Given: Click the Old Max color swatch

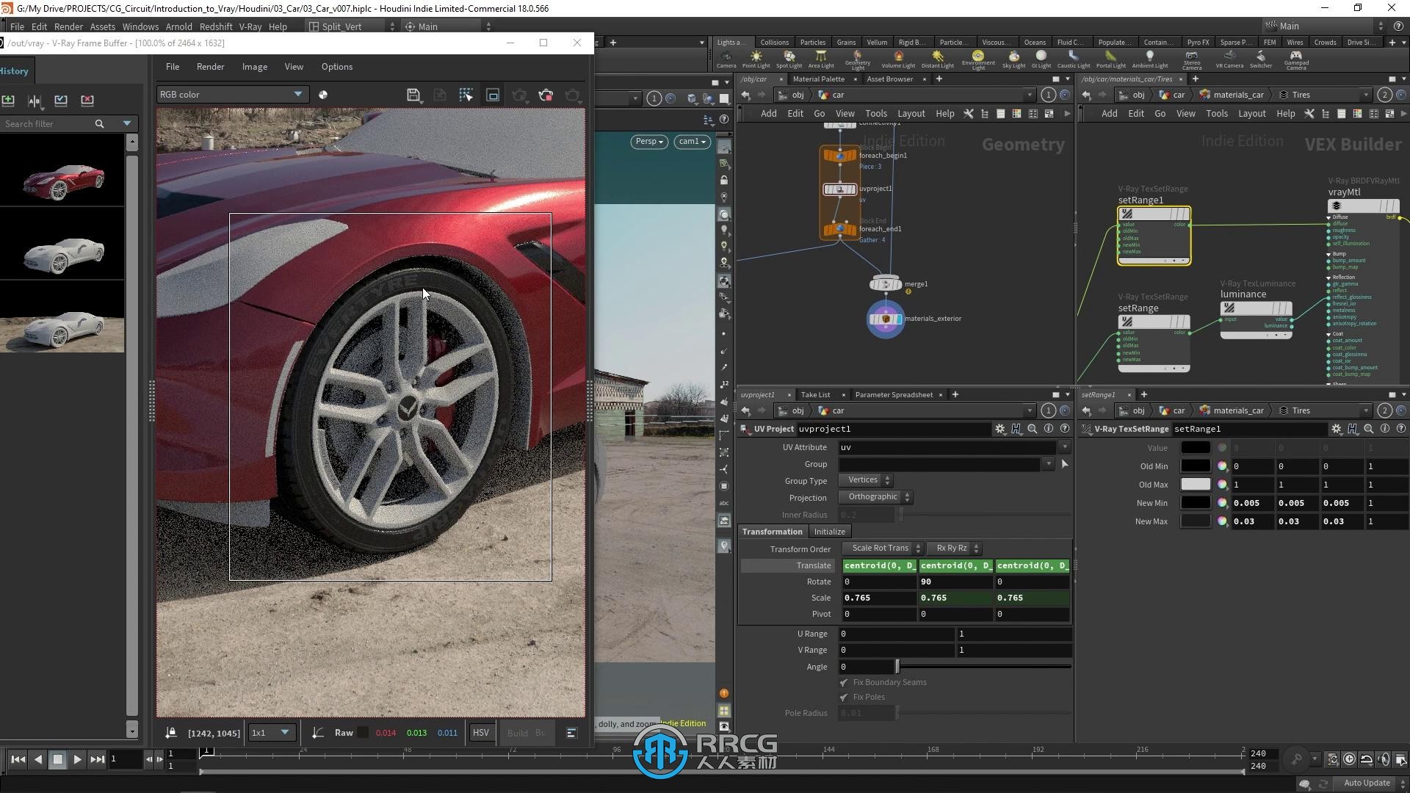Looking at the screenshot, I should point(1195,485).
